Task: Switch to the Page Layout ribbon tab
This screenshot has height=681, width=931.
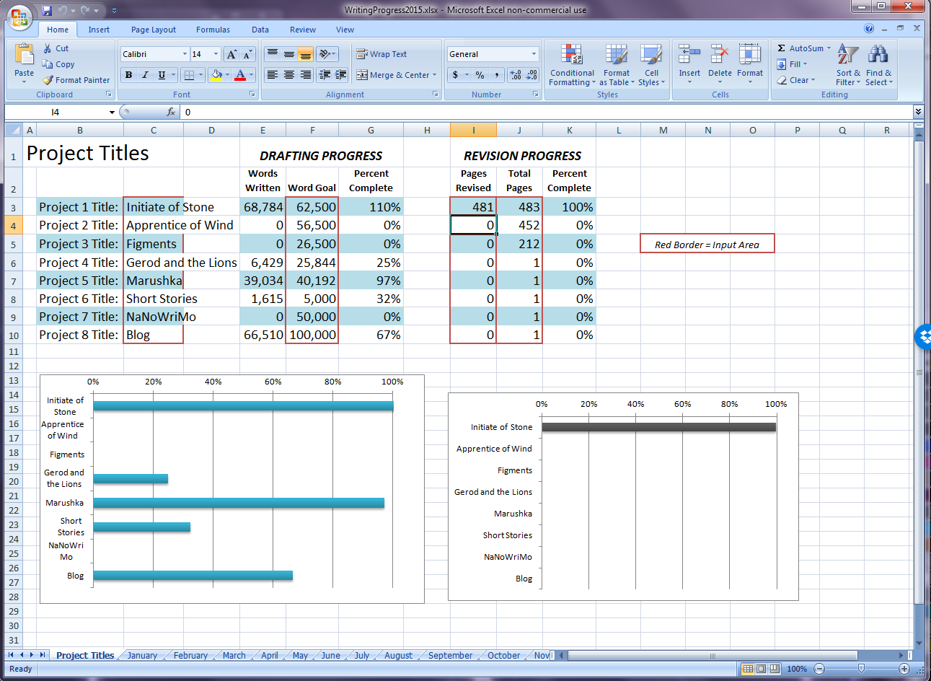Action: point(153,30)
